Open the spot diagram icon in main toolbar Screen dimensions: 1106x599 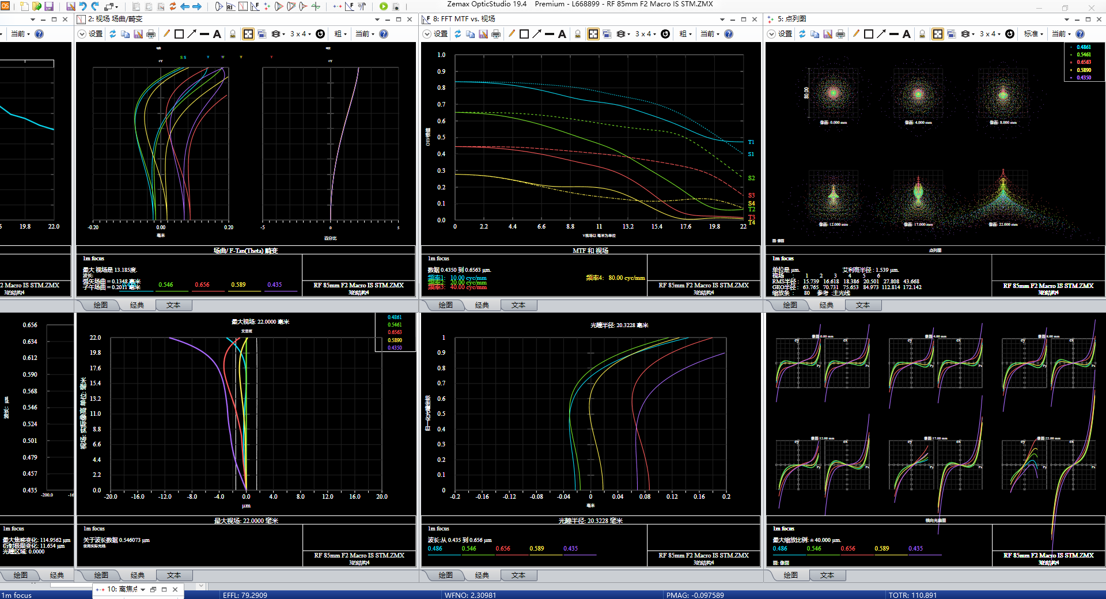tap(267, 6)
